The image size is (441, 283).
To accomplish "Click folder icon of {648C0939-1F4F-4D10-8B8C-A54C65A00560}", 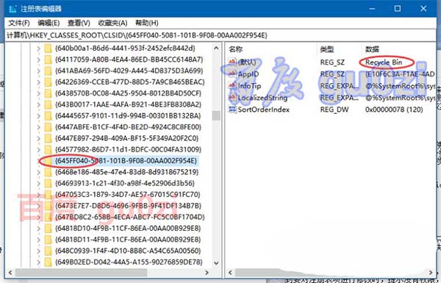I will (x=49, y=251).
